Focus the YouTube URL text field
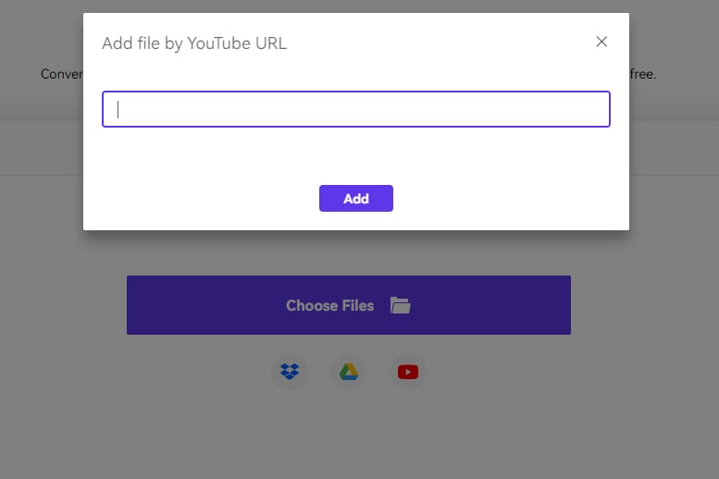The image size is (719, 479). tap(356, 109)
